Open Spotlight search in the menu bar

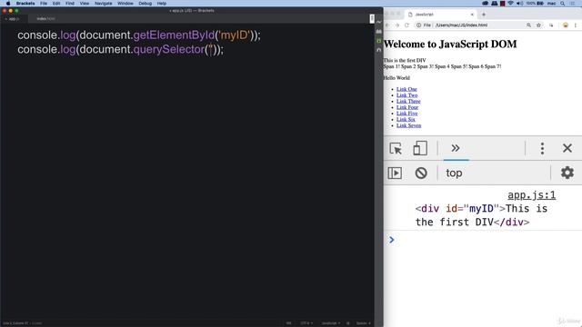(562, 4)
